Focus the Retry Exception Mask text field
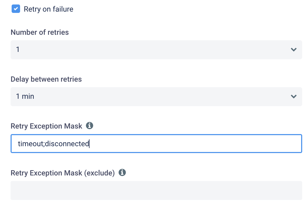308x206 pixels. click(x=156, y=144)
